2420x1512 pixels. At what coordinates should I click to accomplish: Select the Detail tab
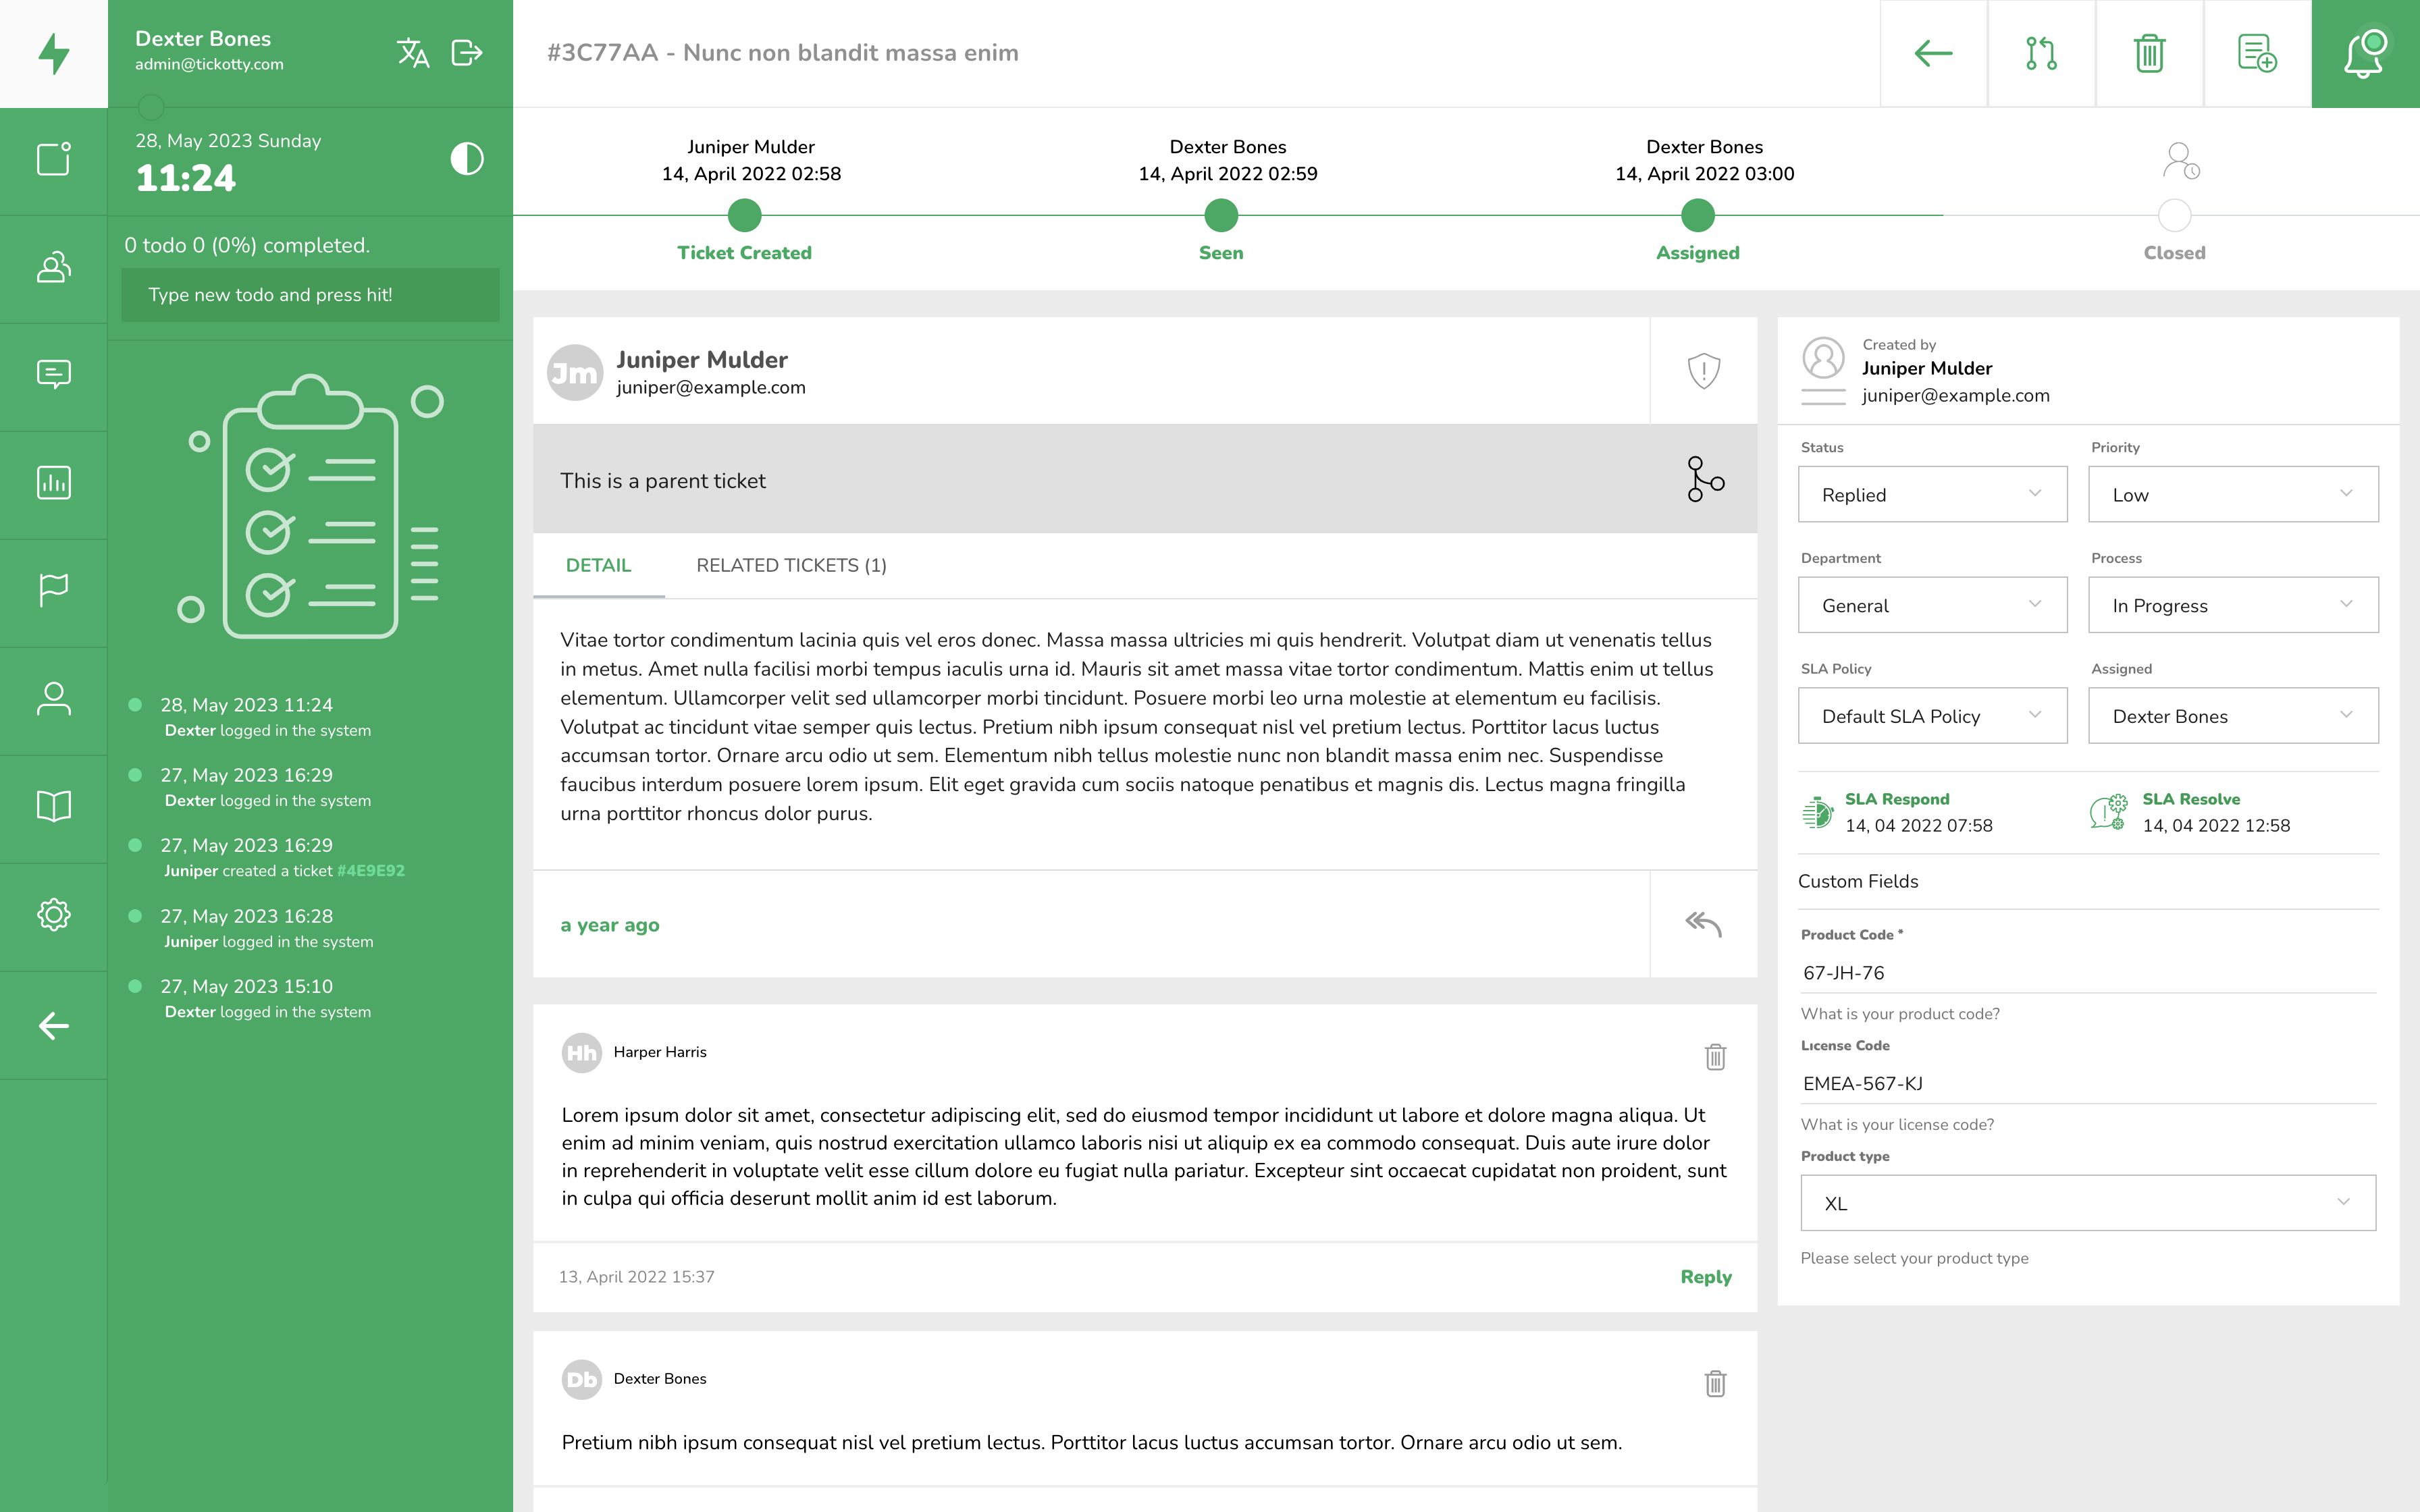(x=598, y=565)
